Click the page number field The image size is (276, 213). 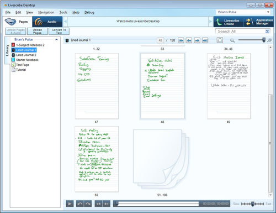pos(160,40)
